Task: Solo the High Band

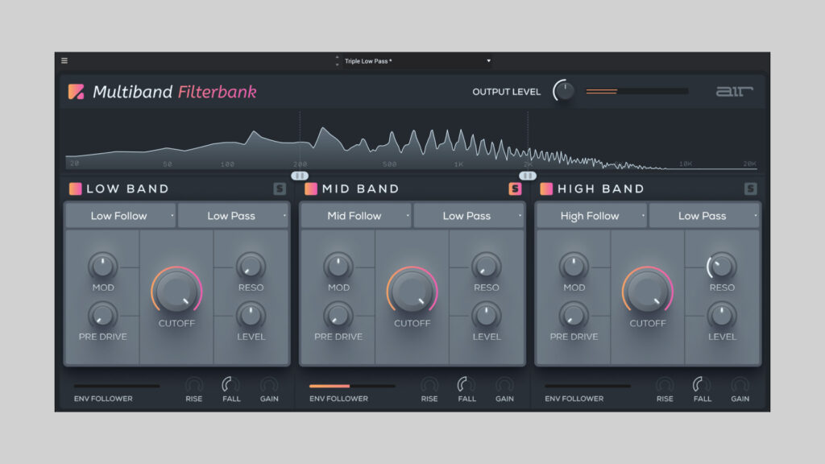Action: [x=750, y=189]
